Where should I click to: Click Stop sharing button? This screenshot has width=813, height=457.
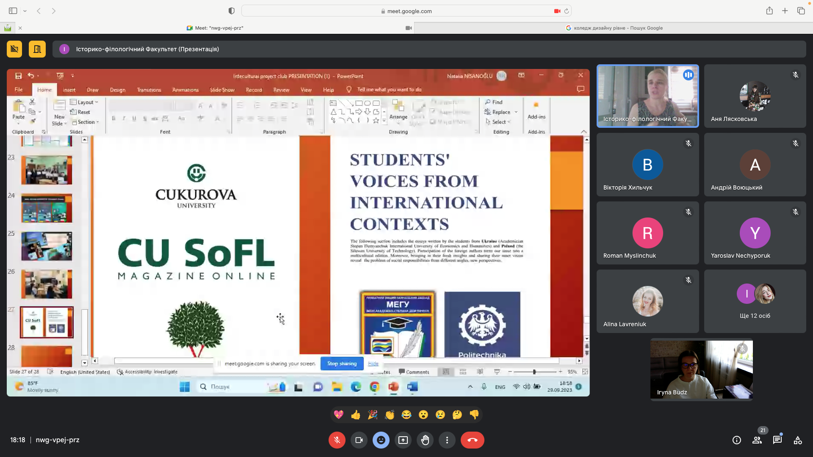(x=342, y=363)
